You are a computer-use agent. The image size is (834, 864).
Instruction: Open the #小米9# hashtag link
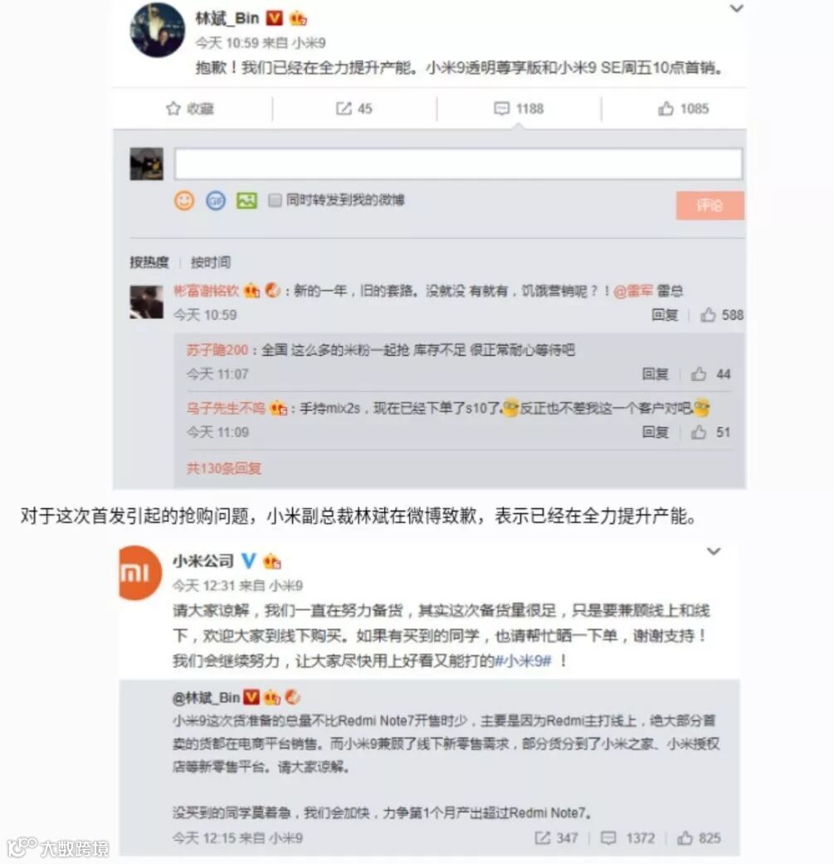[x=523, y=661]
